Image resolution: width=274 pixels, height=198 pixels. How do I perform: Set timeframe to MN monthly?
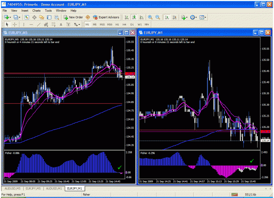coord(147,25)
